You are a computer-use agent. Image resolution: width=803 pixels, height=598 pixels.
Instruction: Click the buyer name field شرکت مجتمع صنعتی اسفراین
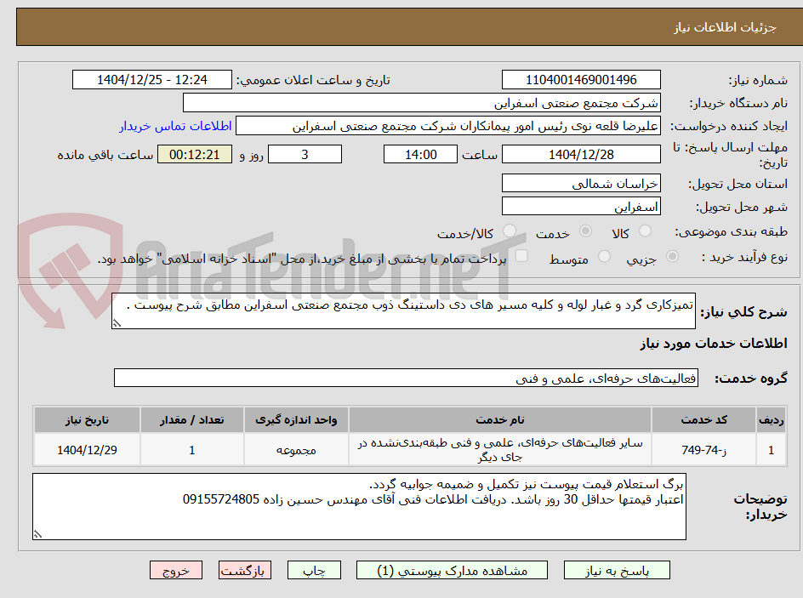[421, 103]
